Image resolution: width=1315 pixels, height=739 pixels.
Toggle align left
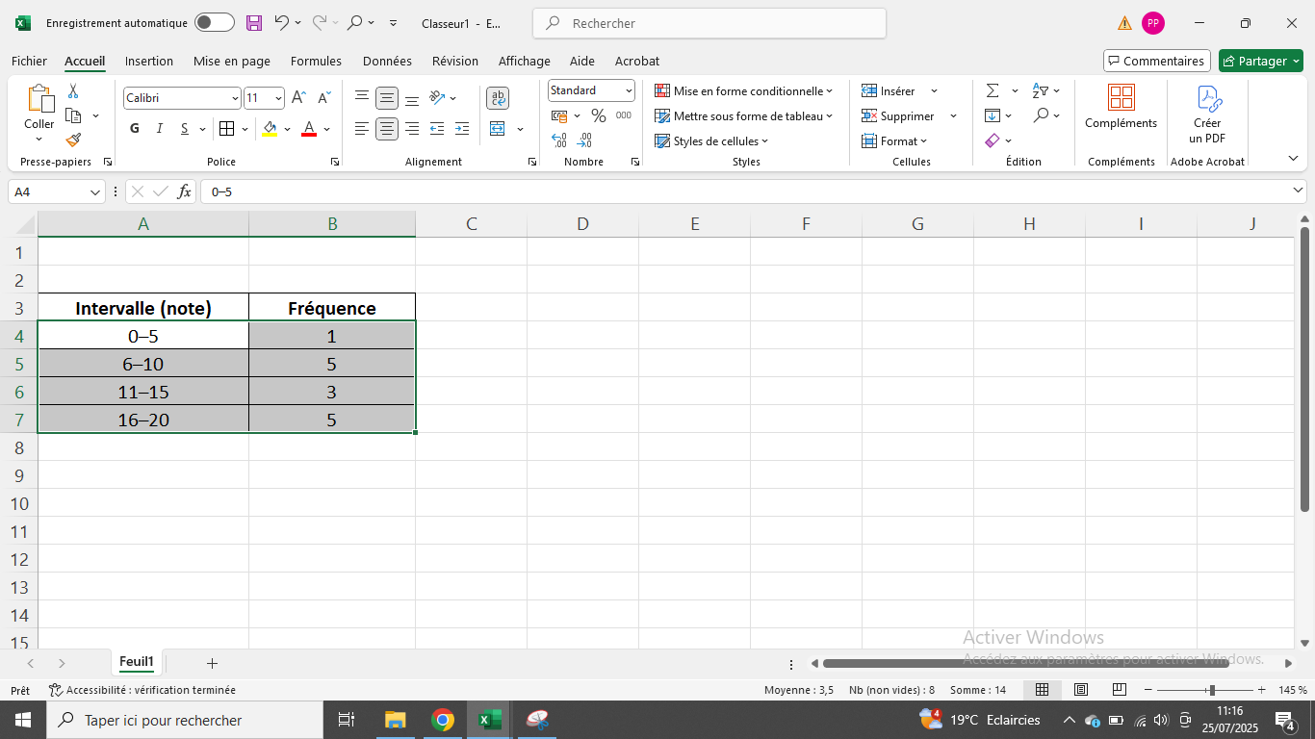(x=362, y=129)
